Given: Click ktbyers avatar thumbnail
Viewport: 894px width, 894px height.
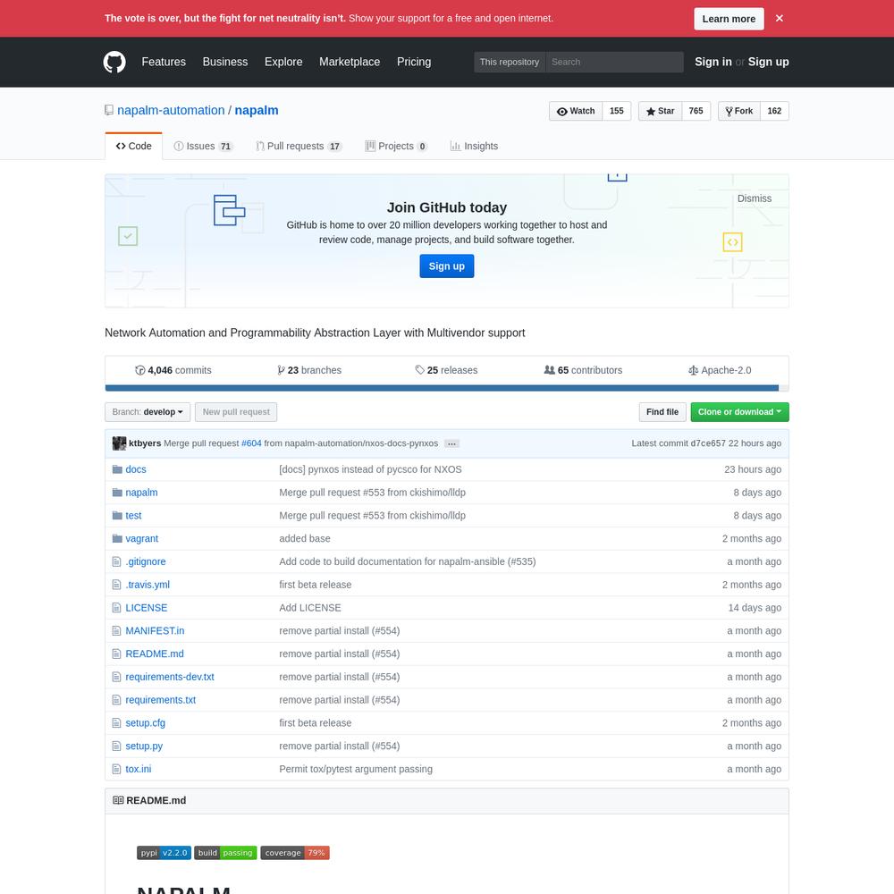Looking at the screenshot, I should pyautogui.click(x=119, y=443).
